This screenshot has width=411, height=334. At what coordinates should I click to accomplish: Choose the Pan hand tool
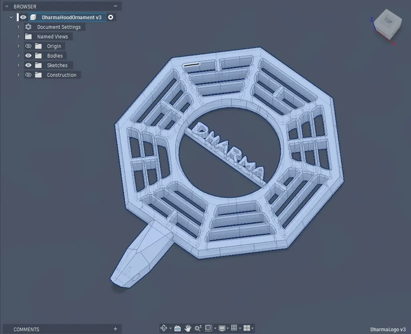188,328
